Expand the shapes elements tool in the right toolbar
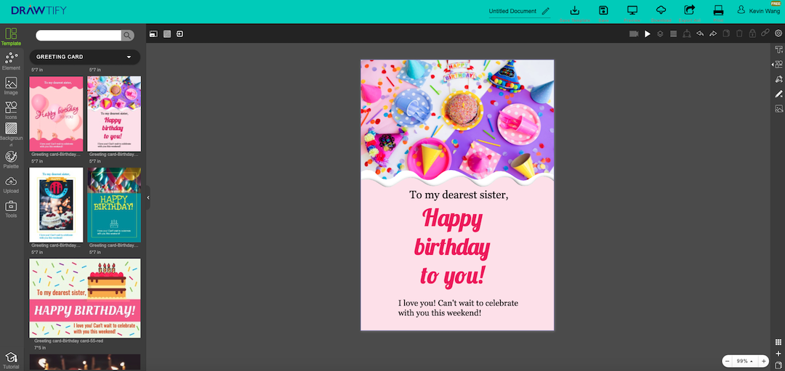Image resolution: width=785 pixels, height=371 pixels. click(778, 64)
